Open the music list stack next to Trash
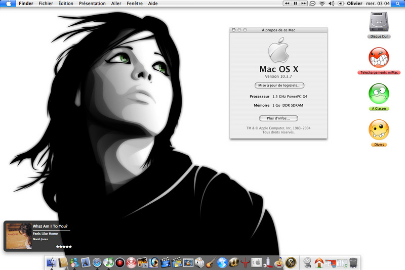Image resolution: width=405 pixels, height=270 pixels. click(x=342, y=263)
